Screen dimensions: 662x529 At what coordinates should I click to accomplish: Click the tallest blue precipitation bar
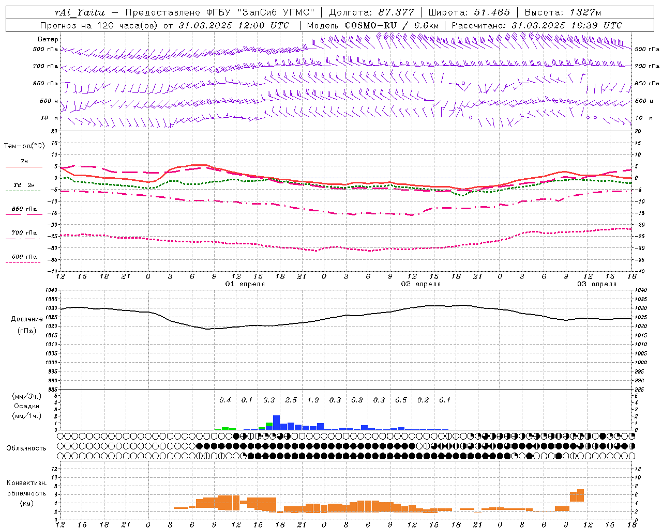[276, 423]
